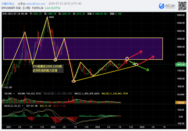Click the 2023 time axis label
Image resolution: width=188 pixels, height=131 pixels.
(x=98, y=127)
